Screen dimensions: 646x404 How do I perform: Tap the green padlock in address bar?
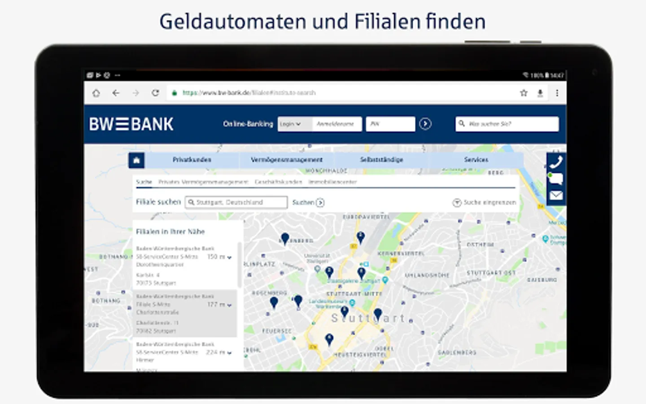pos(175,93)
